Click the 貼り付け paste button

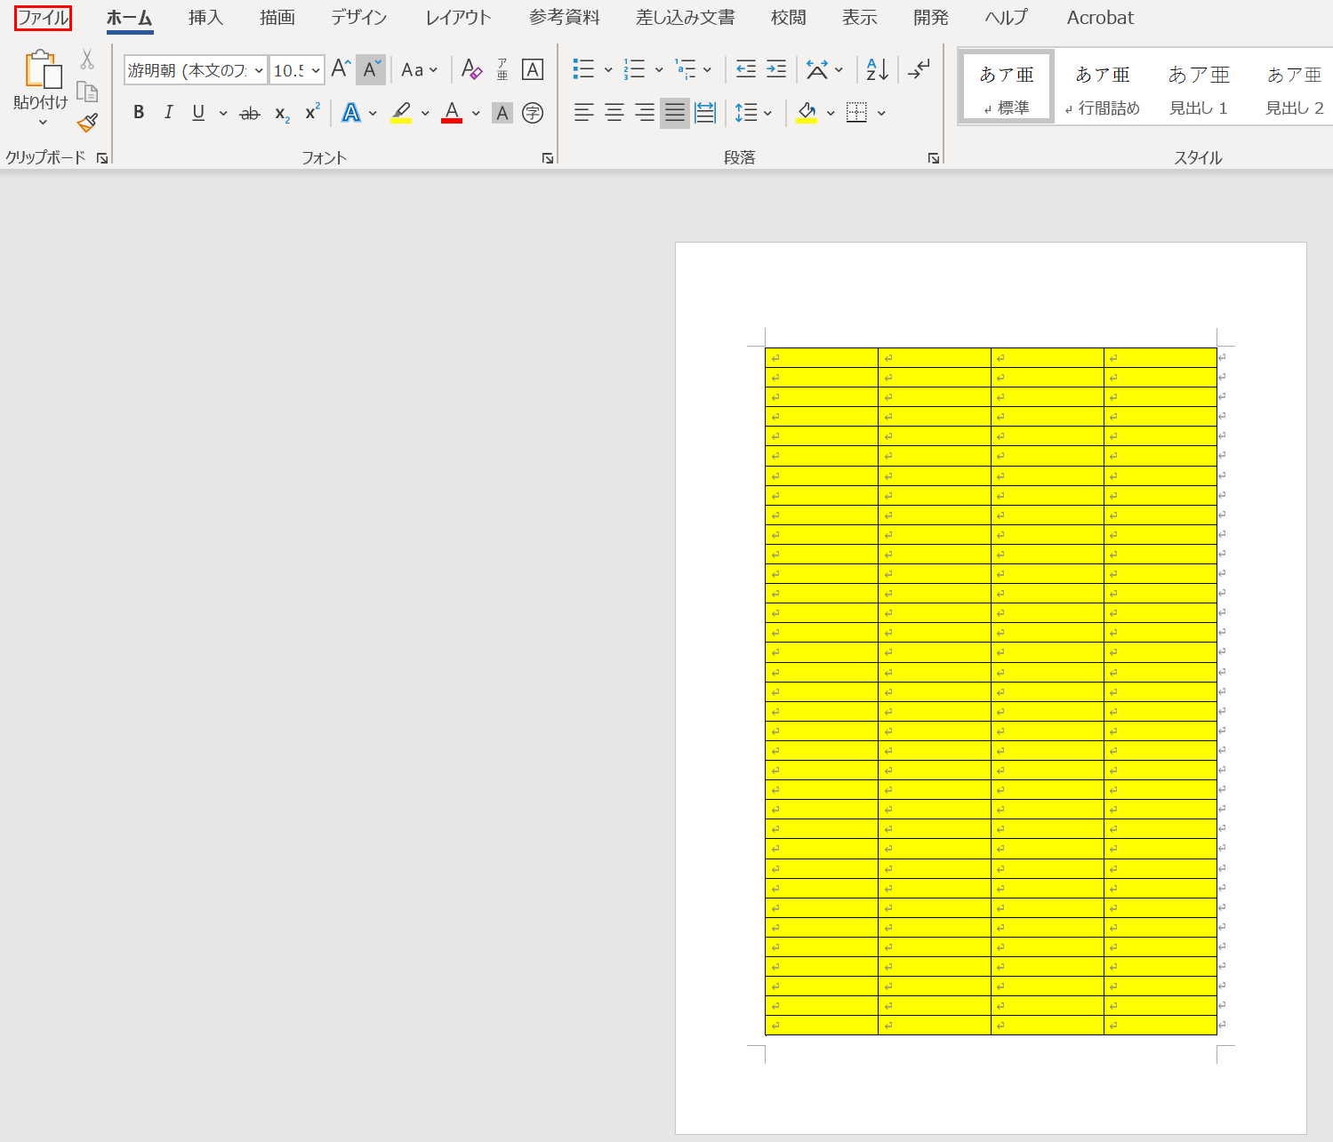click(41, 71)
